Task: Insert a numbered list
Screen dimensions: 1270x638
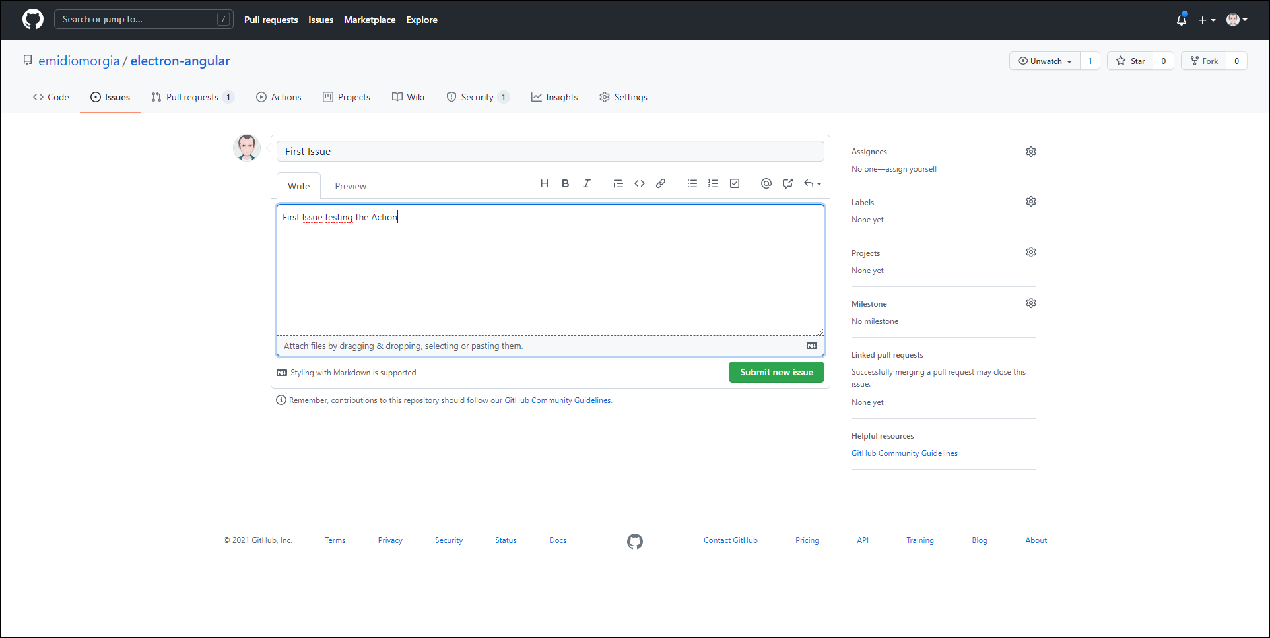Action: pos(714,184)
